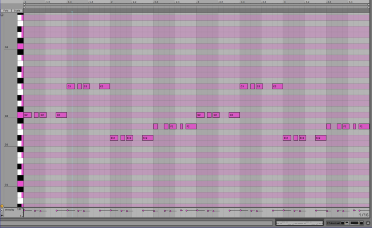The width and height of the screenshot is (372, 228).
Task: Click ruler position 2.3
Action: coord(156,2)
